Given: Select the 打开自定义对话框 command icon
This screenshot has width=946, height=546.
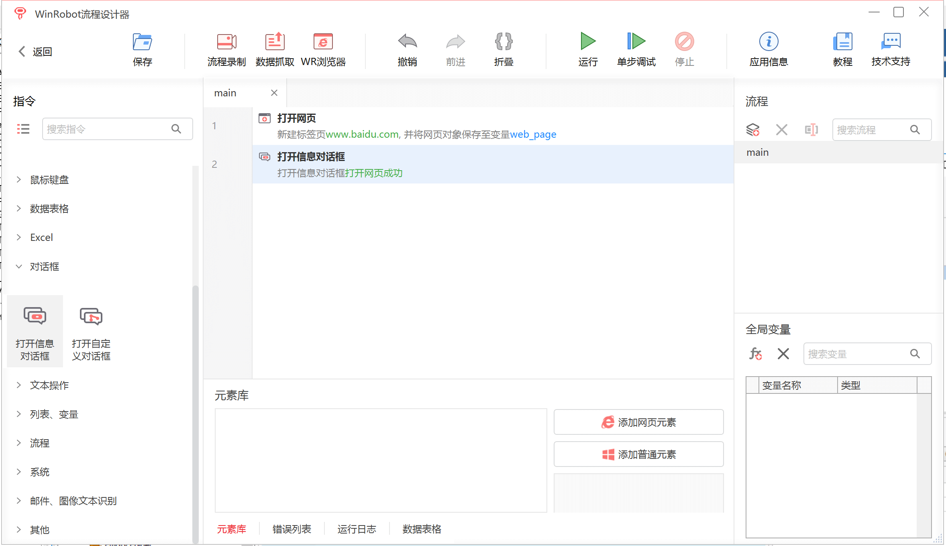Looking at the screenshot, I should click(91, 317).
